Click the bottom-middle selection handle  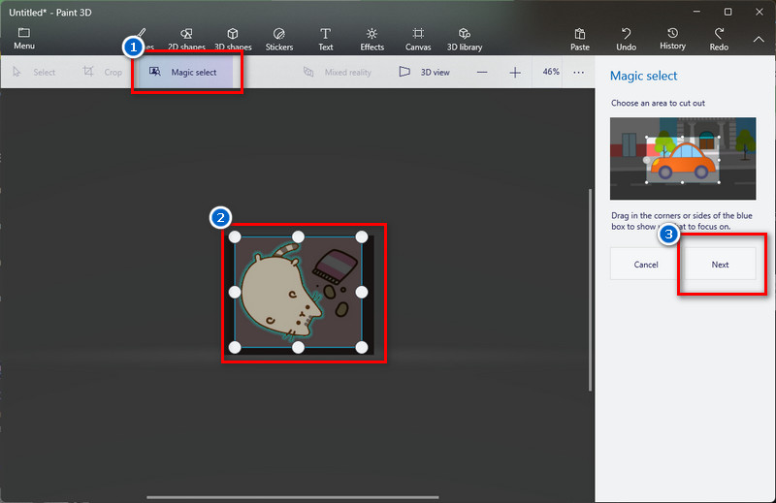point(298,348)
